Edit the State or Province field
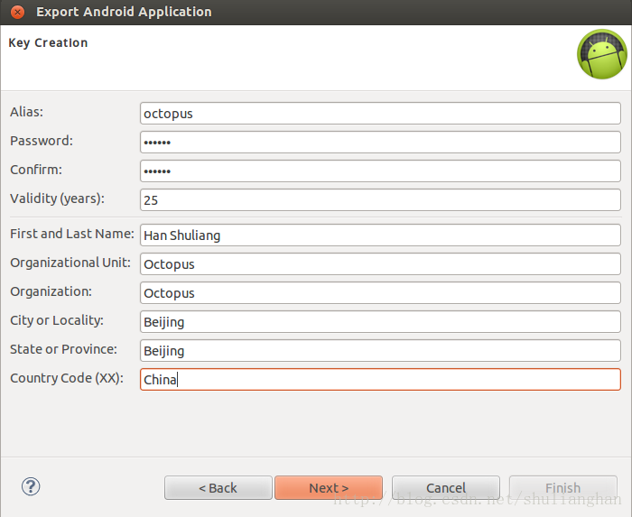The image size is (632, 517). (380, 351)
